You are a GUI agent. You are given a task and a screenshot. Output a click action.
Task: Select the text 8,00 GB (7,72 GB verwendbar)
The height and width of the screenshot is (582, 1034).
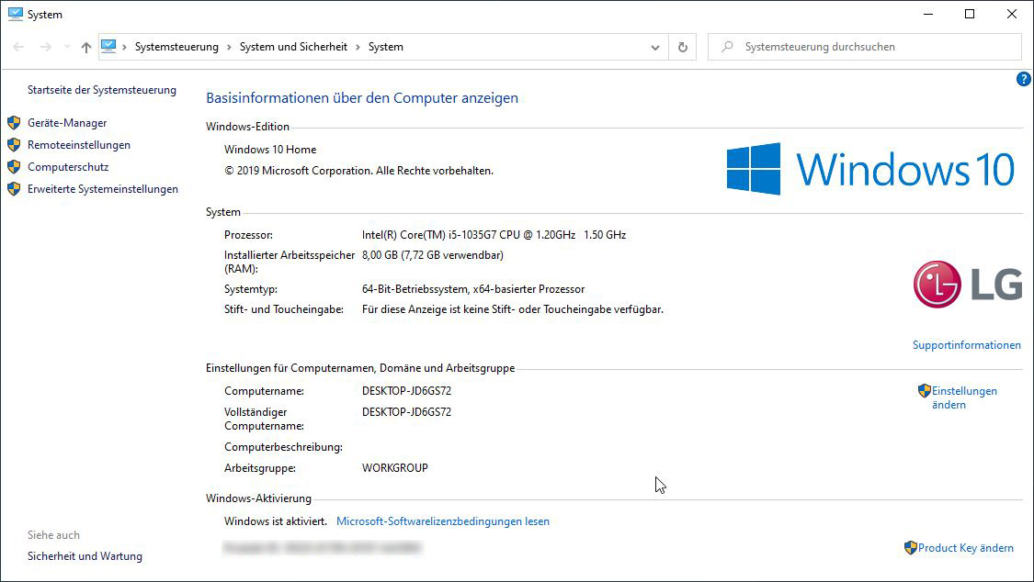pos(433,255)
